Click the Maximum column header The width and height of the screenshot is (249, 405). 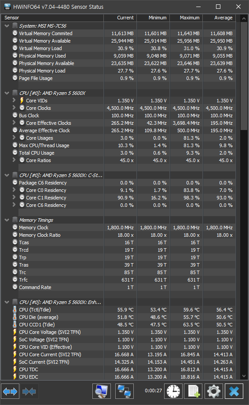tap(186, 18)
